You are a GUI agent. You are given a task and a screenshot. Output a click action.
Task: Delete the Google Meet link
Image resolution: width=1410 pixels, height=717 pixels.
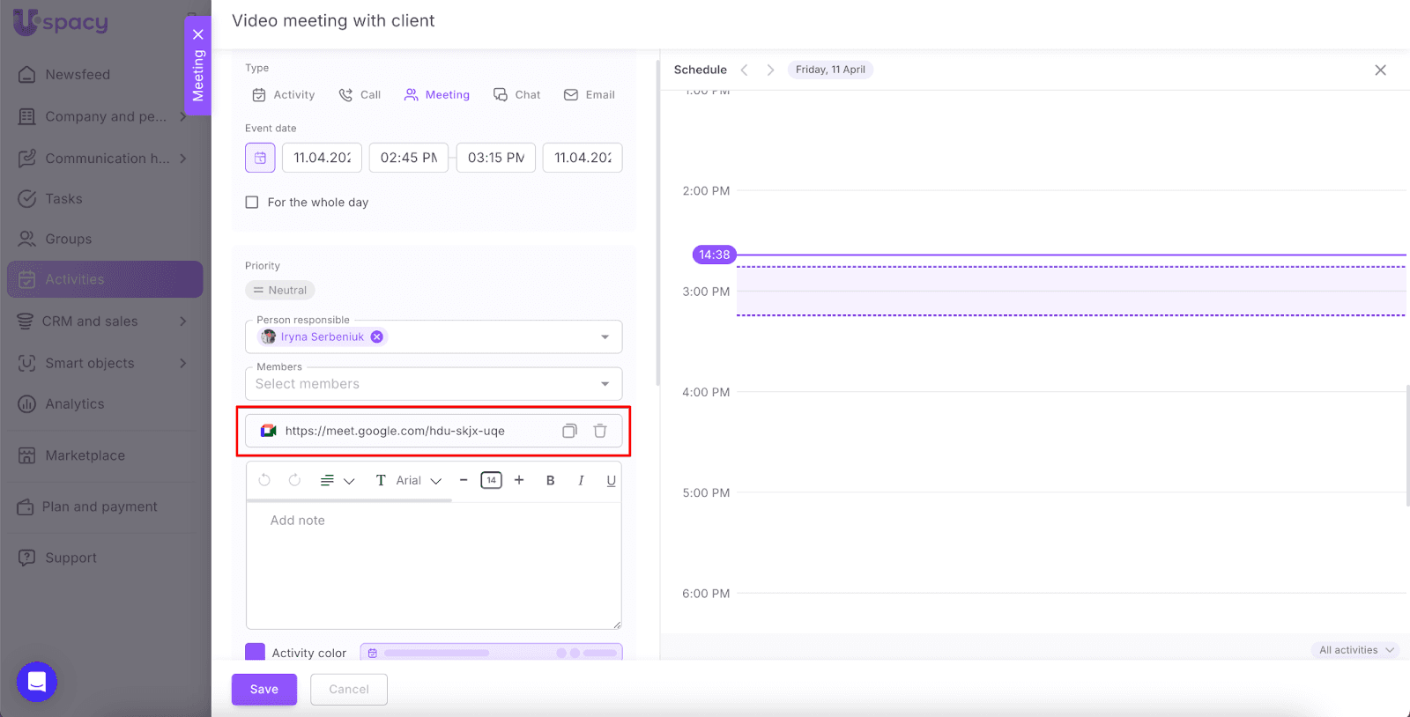[600, 431]
